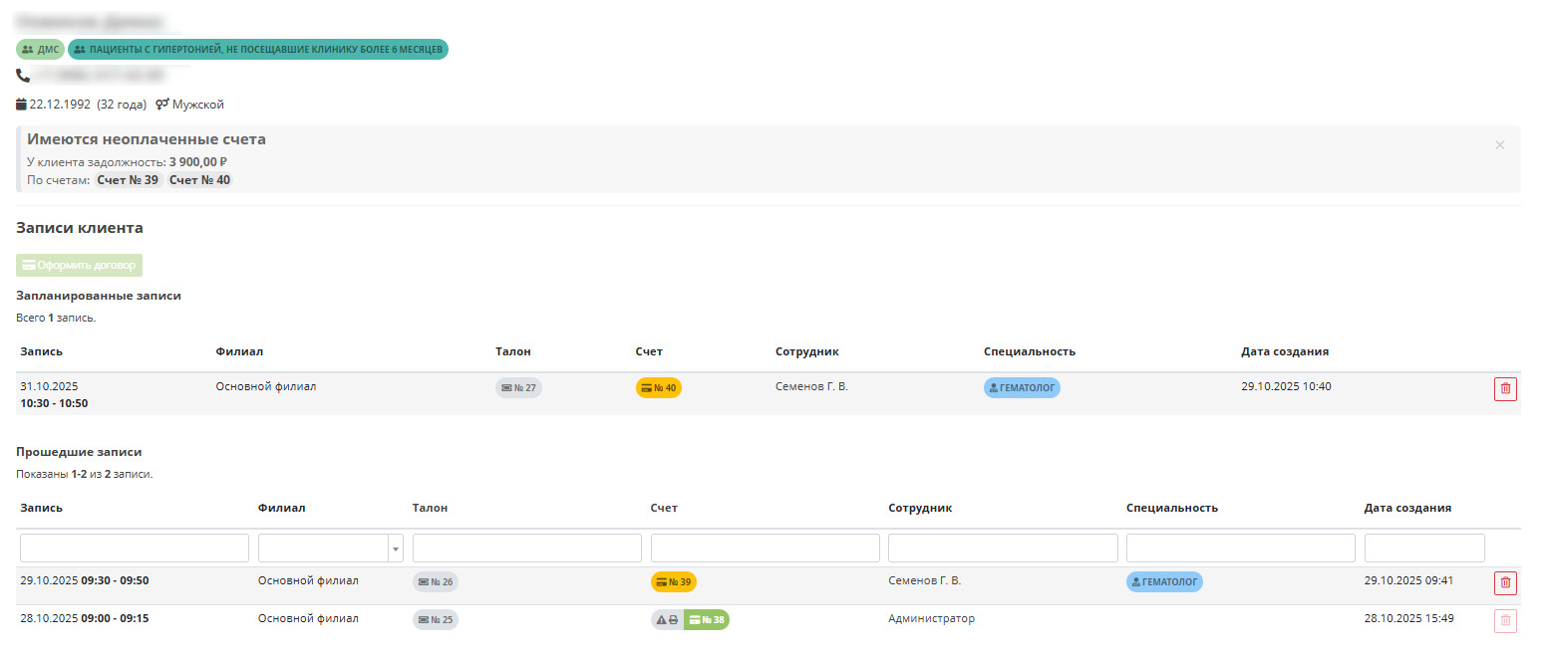Open yellow invoice № 40 badge
This screenshot has height=662, width=1544.
(x=659, y=388)
